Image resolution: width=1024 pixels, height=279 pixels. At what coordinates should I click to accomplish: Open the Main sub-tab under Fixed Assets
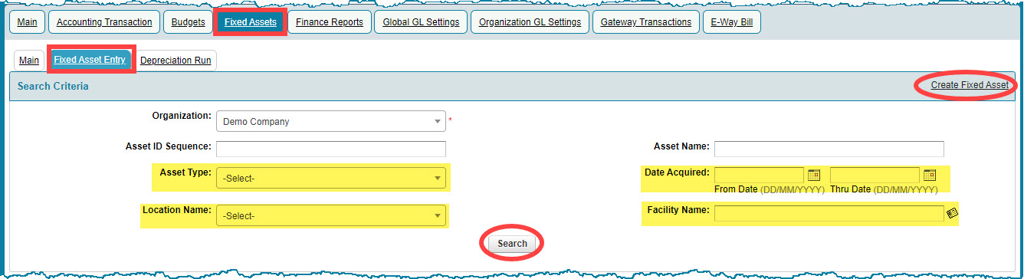tap(29, 60)
